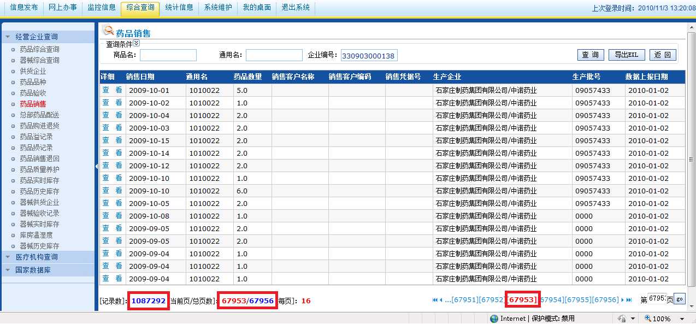Screen dimensions: 696x324
Task: Click the page number input box
Action: click(x=657, y=298)
